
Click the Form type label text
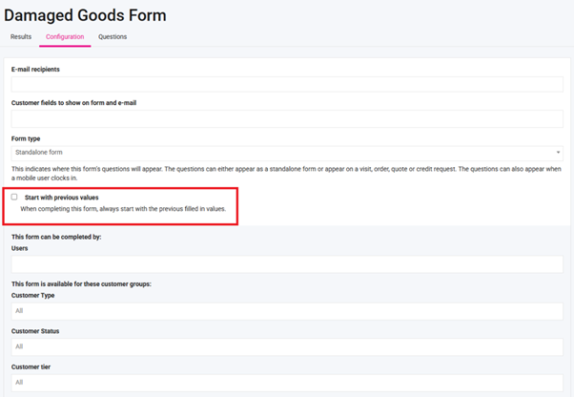(x=26, y=138)
